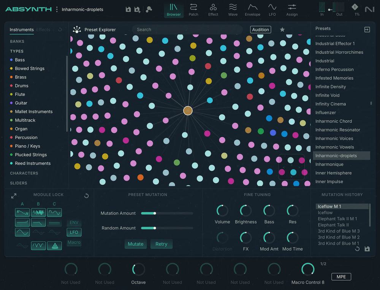Image resolution: width=380 pixels, height=290 pixels.
Task: Select the Infinite Void preset
Action: click(327, 95)
